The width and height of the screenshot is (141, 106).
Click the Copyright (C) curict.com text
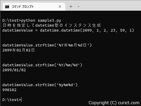[x=114, y=103]
